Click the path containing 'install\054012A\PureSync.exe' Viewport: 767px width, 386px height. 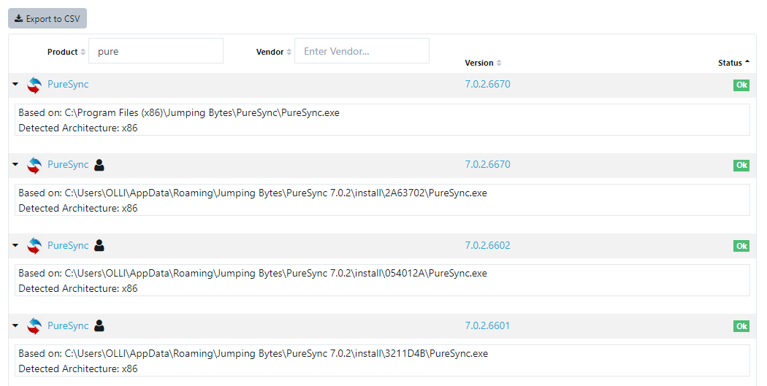(253, 273)
